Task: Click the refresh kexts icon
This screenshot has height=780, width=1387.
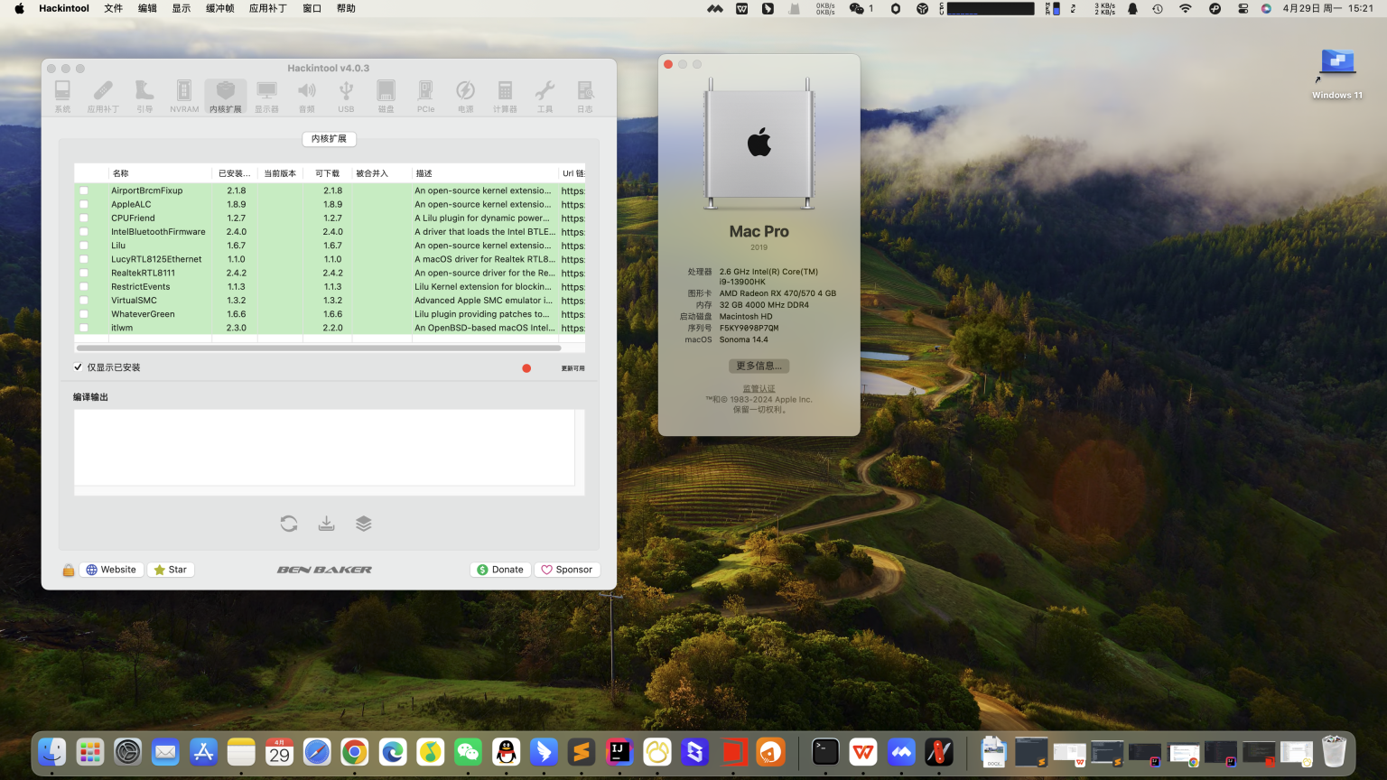Action: click(288, 523)
